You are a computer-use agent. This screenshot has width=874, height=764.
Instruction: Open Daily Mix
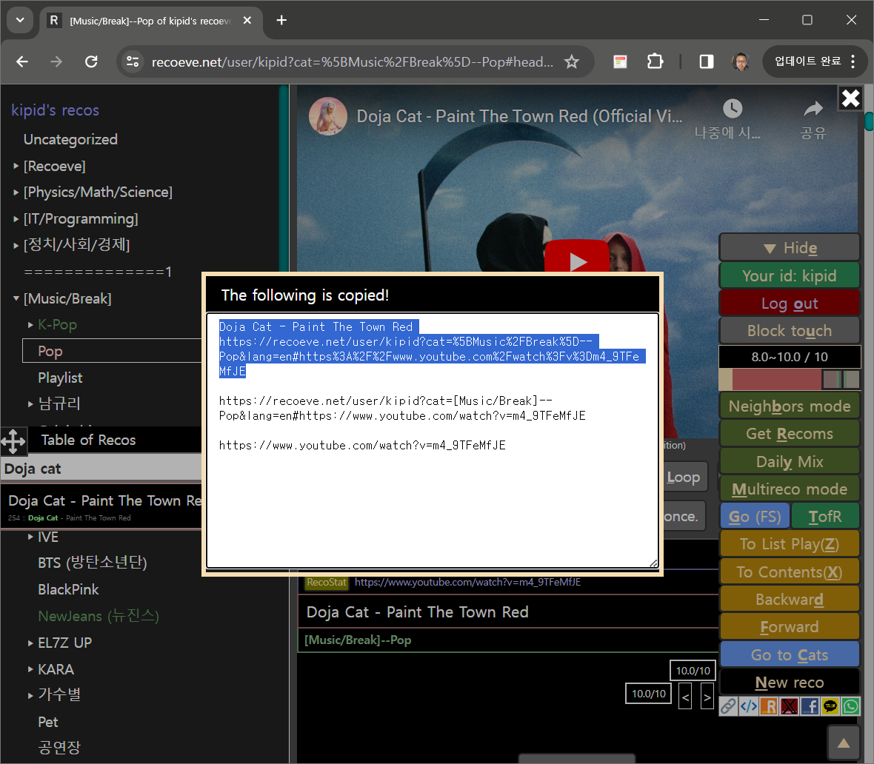790,461
